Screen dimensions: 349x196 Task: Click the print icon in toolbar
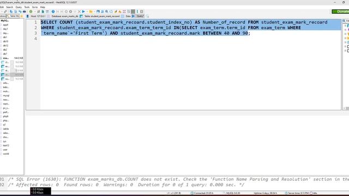click(24, 11)
